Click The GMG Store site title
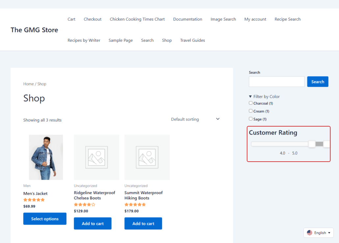 tap(34, 30)
